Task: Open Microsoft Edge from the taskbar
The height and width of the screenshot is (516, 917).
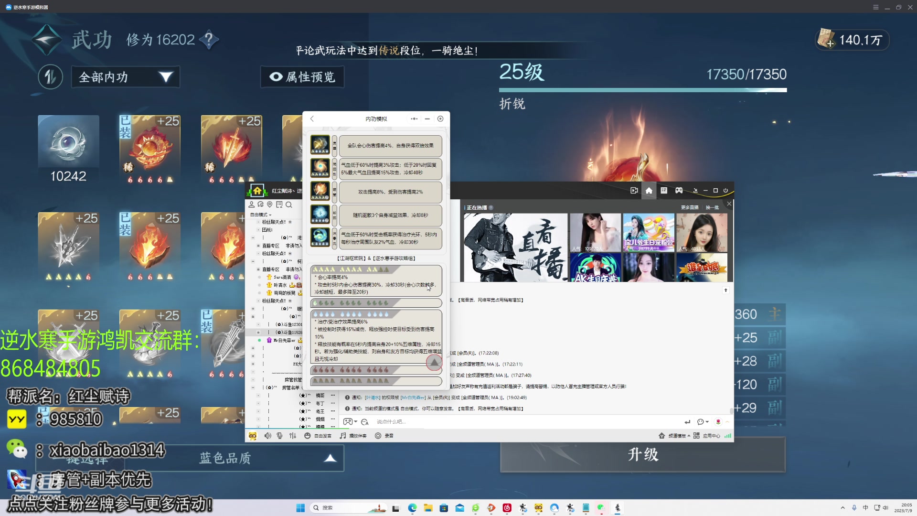Action: tap(412, 508)
